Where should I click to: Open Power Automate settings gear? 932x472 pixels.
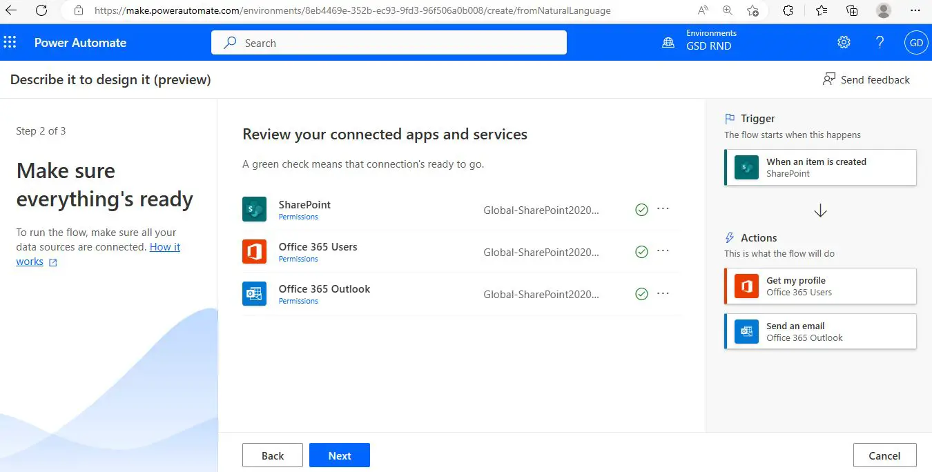pos(844,43)
